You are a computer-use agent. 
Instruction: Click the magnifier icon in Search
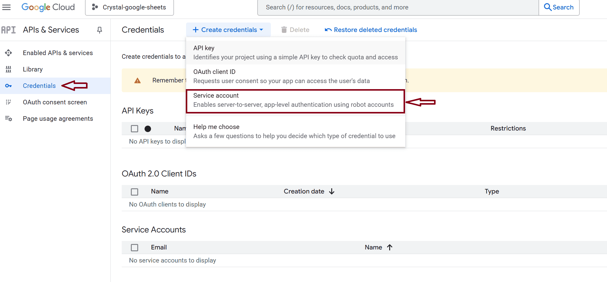coord(548,7)
